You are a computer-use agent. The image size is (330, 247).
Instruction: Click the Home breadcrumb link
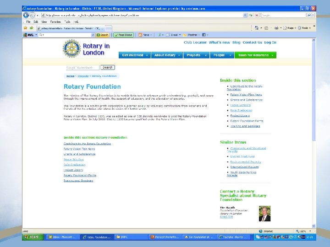click(70, 76)
